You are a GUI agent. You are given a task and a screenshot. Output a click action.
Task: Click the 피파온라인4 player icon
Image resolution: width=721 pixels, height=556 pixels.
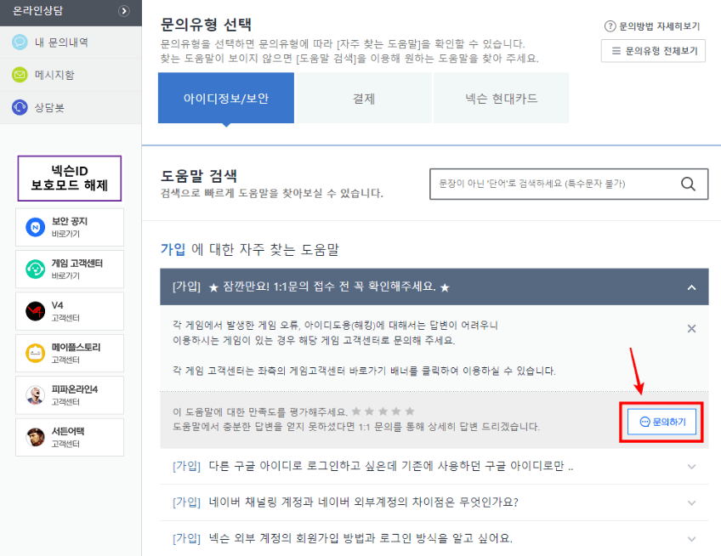36,395
